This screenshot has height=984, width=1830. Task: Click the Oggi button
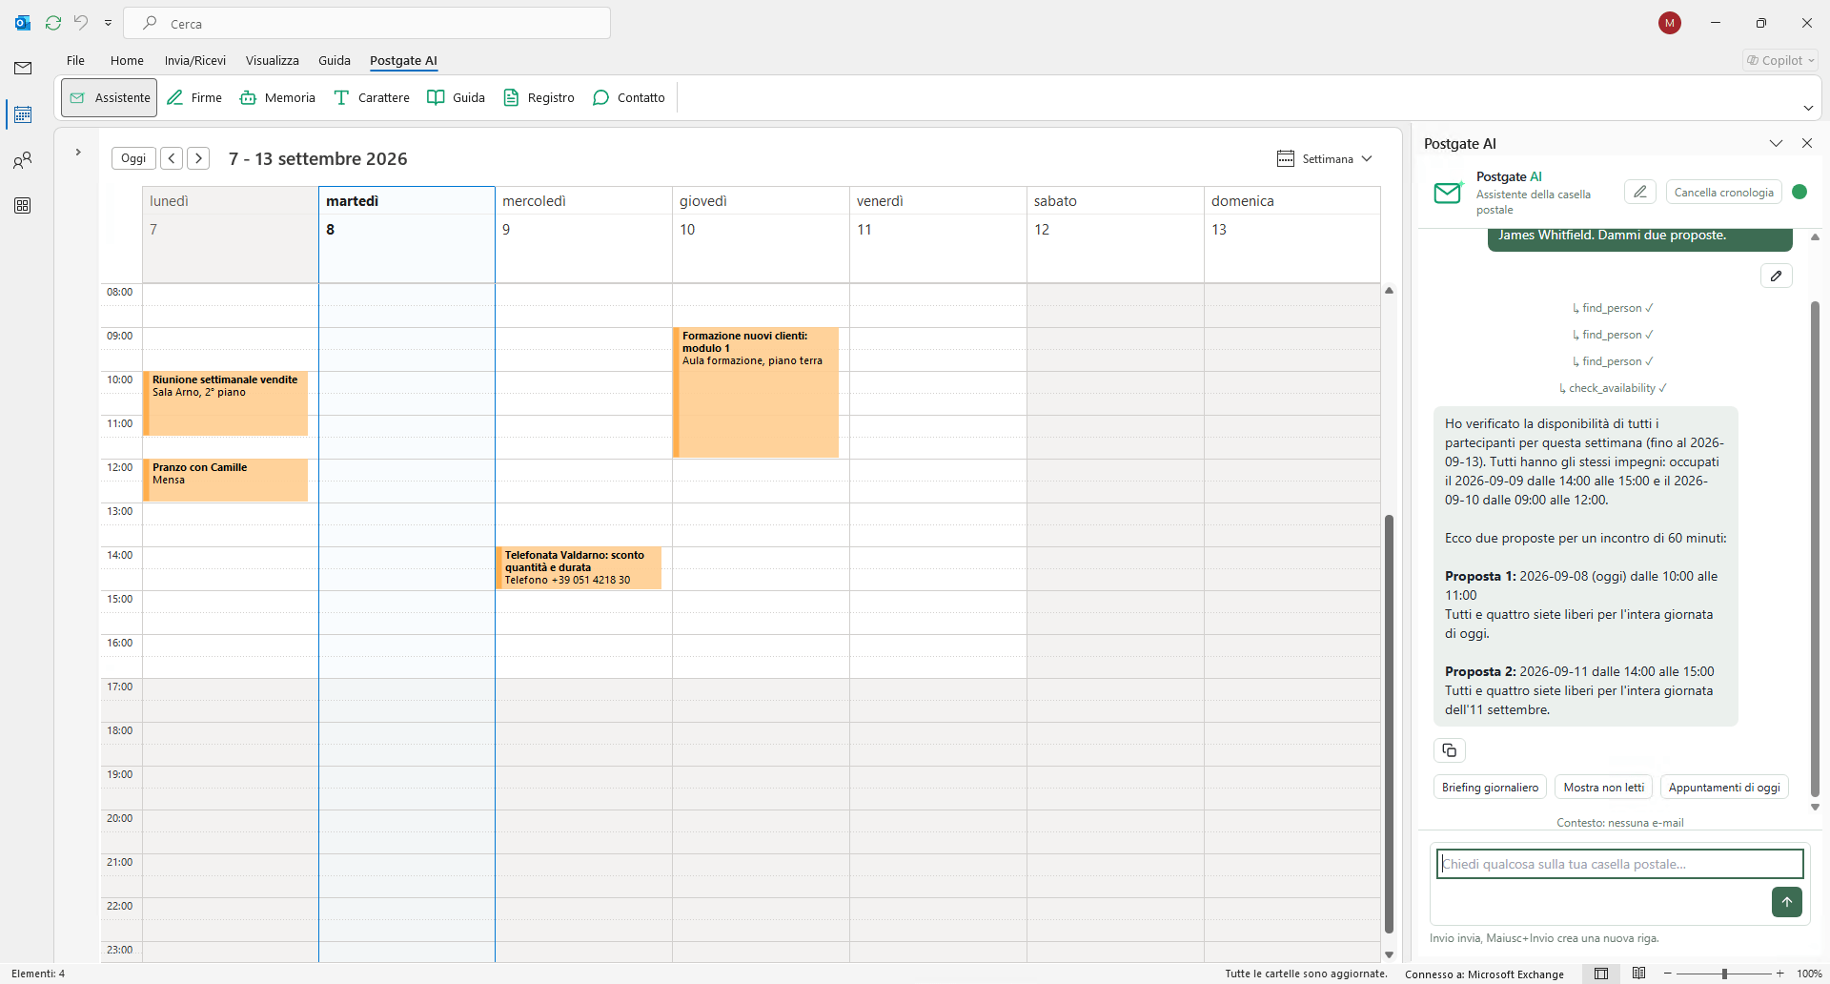tap(133, 158)
